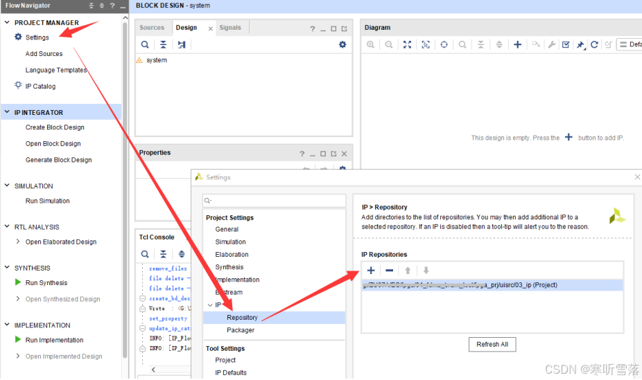This screenshot has width=642, height=380.
Task: Select the 03_ip project repository row
Action: pyautogui.click(x=492, y=284)
